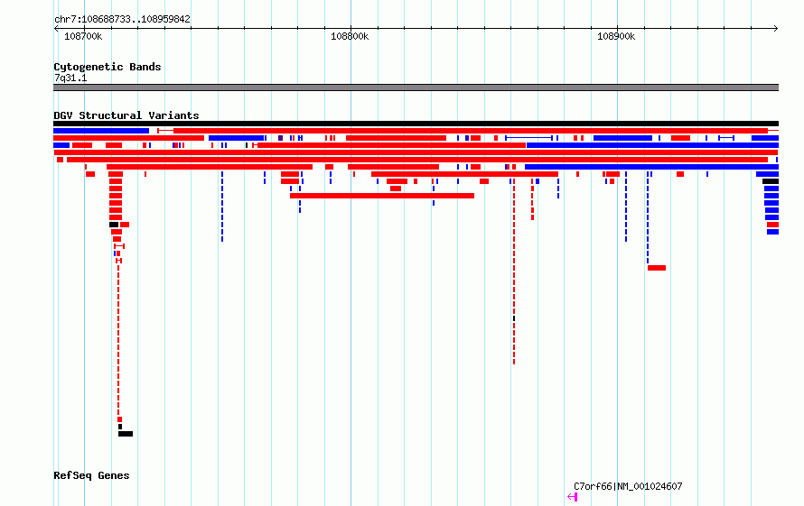
Task: Click the right arrowhead of the ruler
Action: 776,28
